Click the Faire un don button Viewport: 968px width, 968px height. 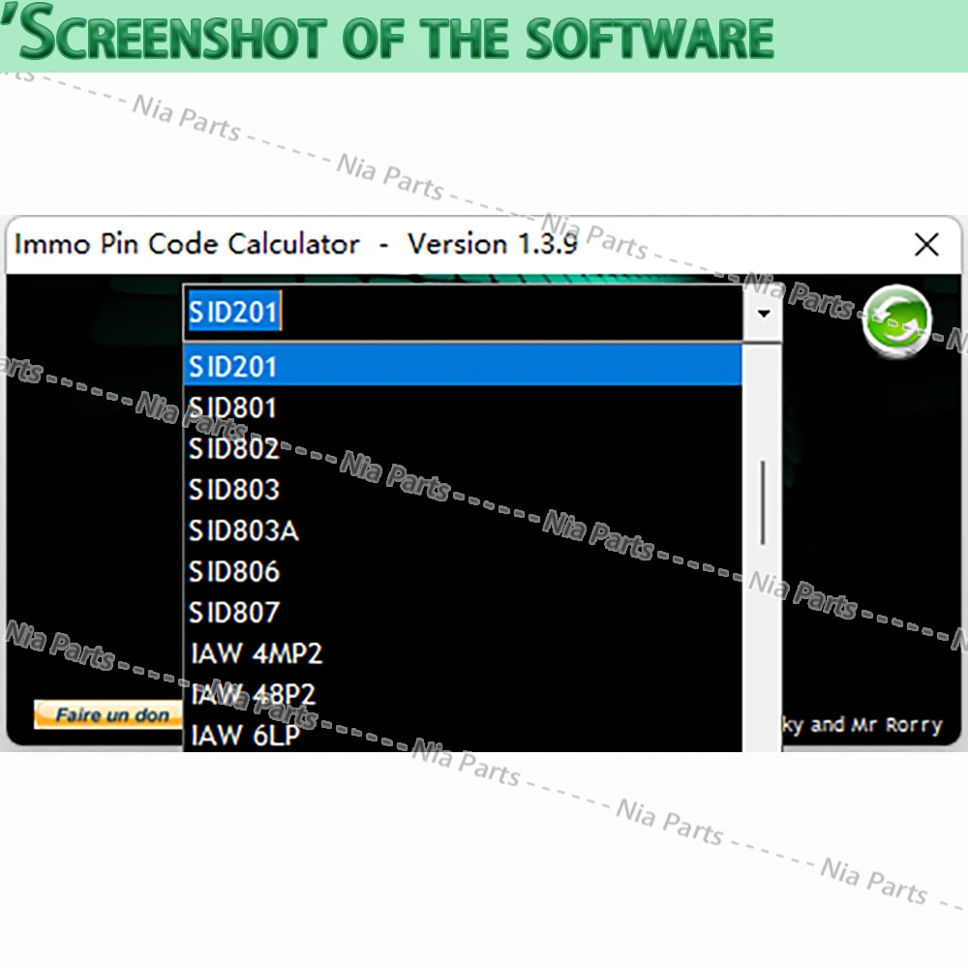pos(108,714)
